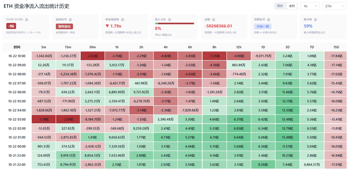
Task: Click the -4.93亿 cell in 6h column
Action: coord(190,74)
